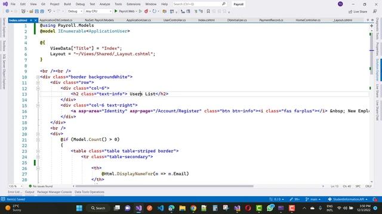This screenshot has height=214, width=382.
Task: Switch to the ApplicationDbContext.cs tab
Action: coord(56,20)
